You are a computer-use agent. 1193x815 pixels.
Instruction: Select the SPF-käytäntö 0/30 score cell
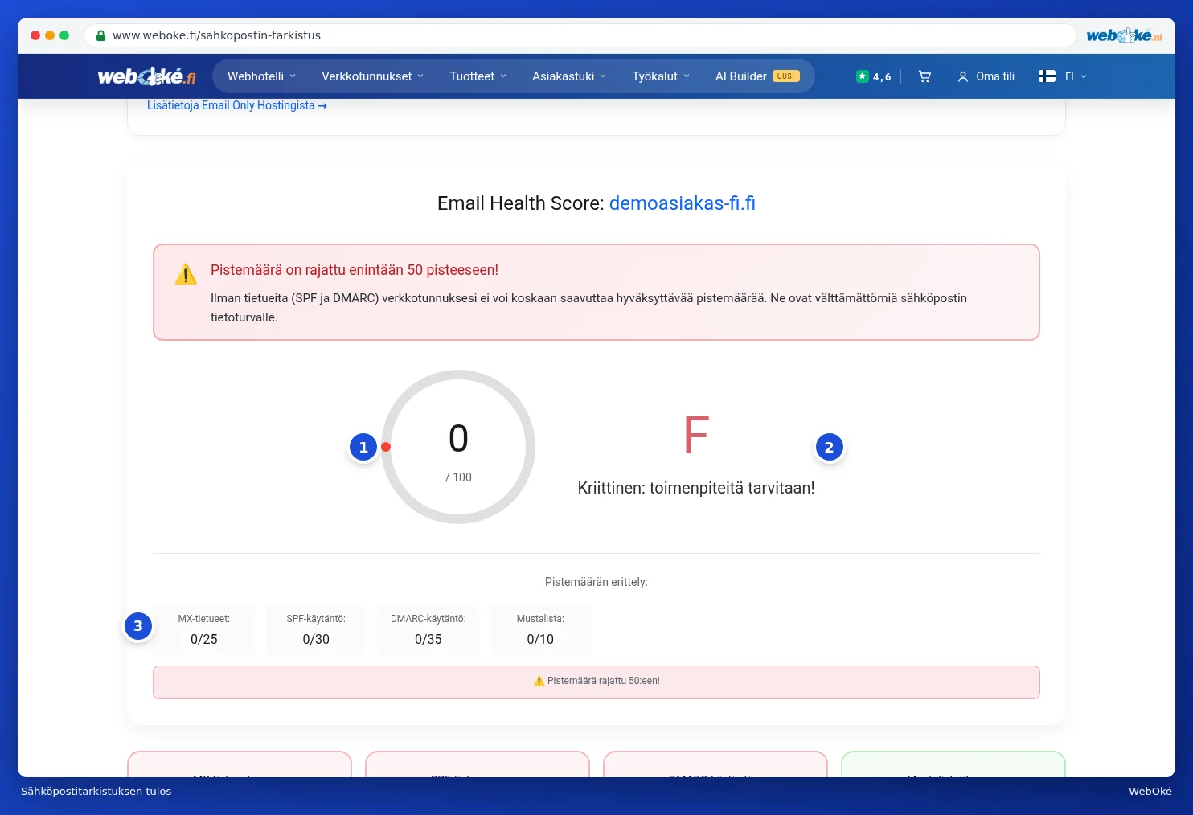click(x=316, y=630)
